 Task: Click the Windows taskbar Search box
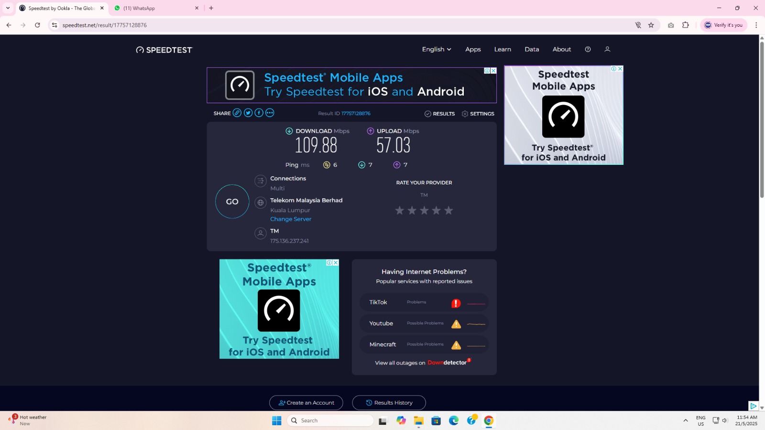[x=330, y=420]
